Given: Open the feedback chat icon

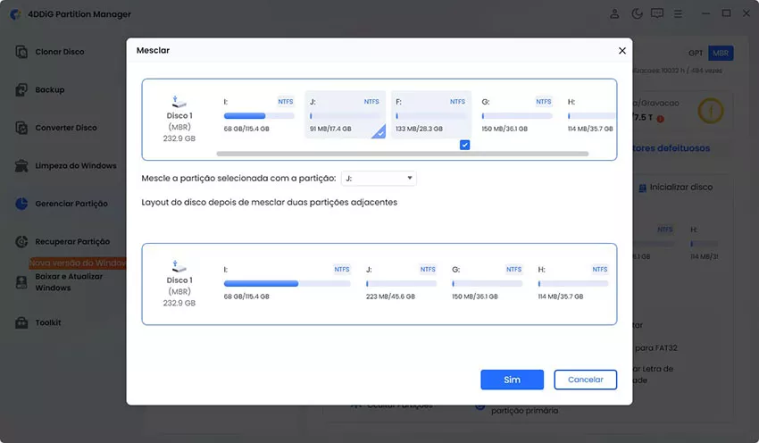Looking at the screenshot, I should pyautogui.click(x=657, y=14).
